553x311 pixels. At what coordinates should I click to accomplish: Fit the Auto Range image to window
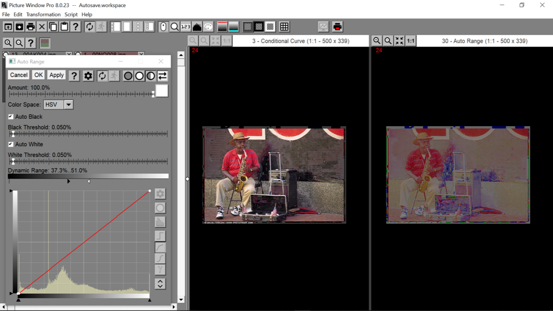(399, 40)
